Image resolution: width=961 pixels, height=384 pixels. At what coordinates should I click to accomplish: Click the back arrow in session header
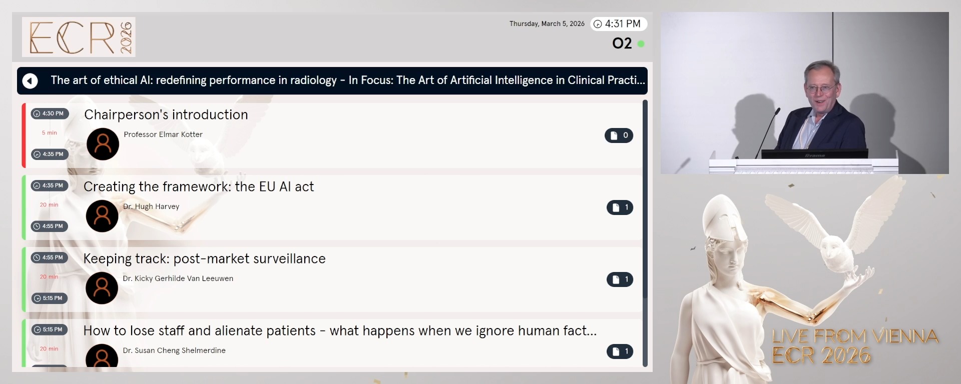point(30,81)
